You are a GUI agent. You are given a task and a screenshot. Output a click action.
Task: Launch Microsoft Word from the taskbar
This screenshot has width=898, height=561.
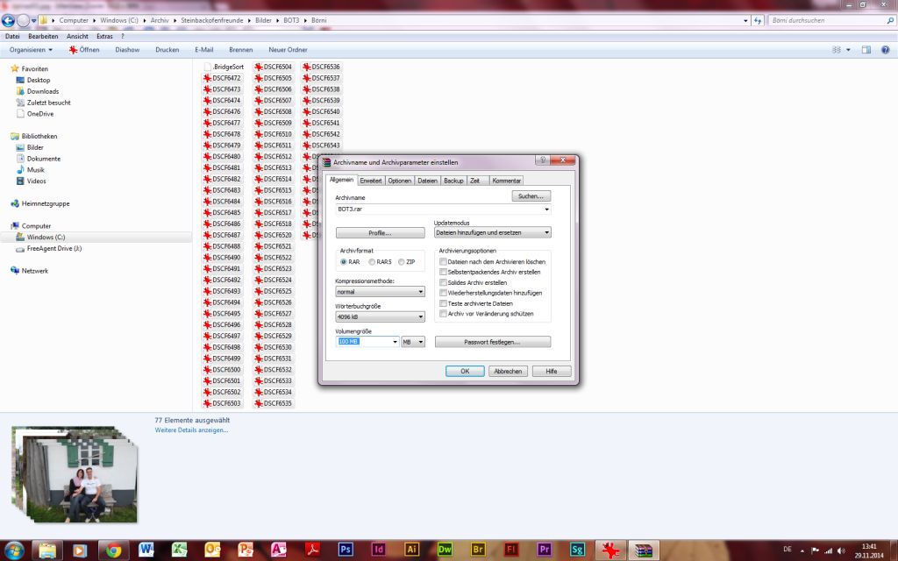[x=144, y=551]
